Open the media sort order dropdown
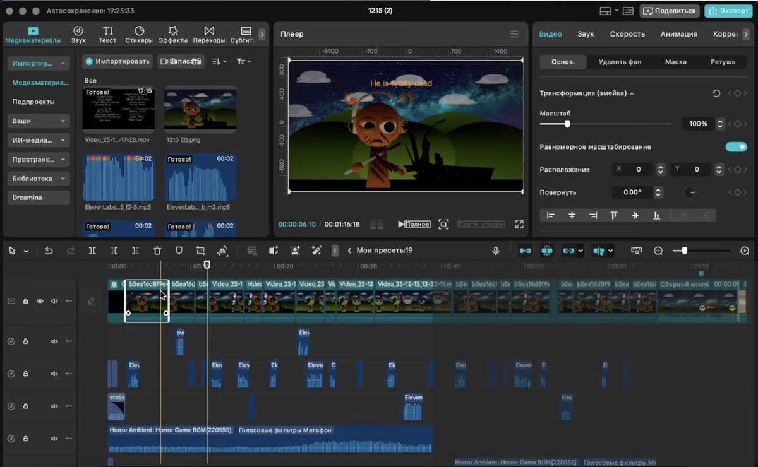Viewport: 758px width, 467px height. pos(219,61)
